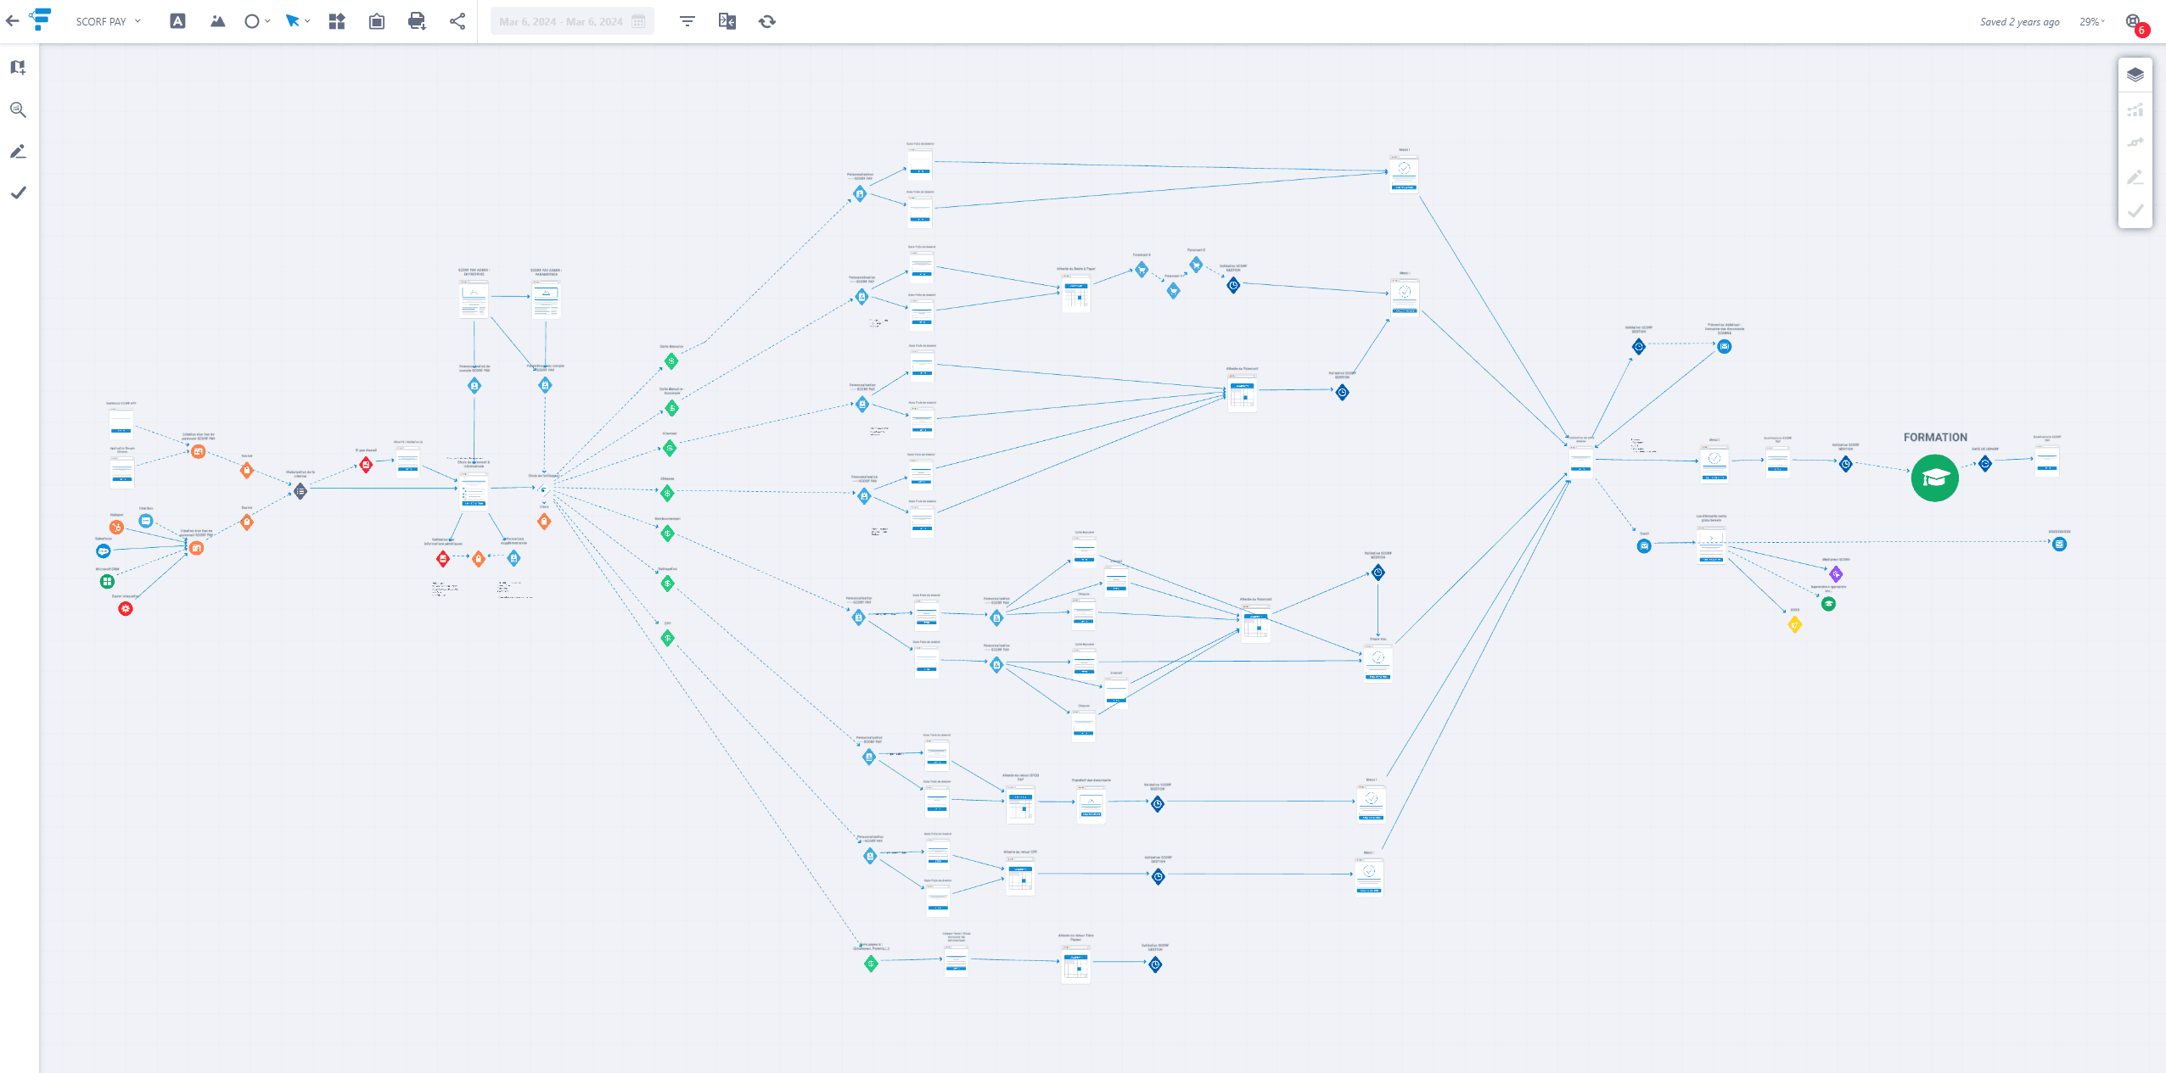Open the widgets and shapes library icon
This screenshot has width=2166, height=1073.
[x=337, y=21]
